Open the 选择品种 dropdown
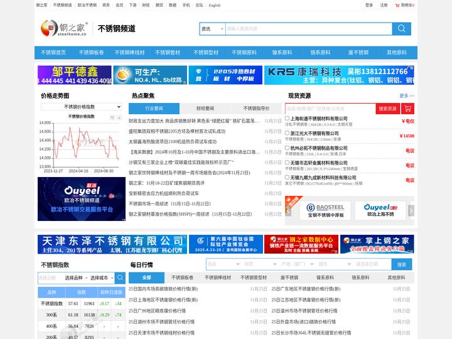452x339 pixels. (76, 278)
